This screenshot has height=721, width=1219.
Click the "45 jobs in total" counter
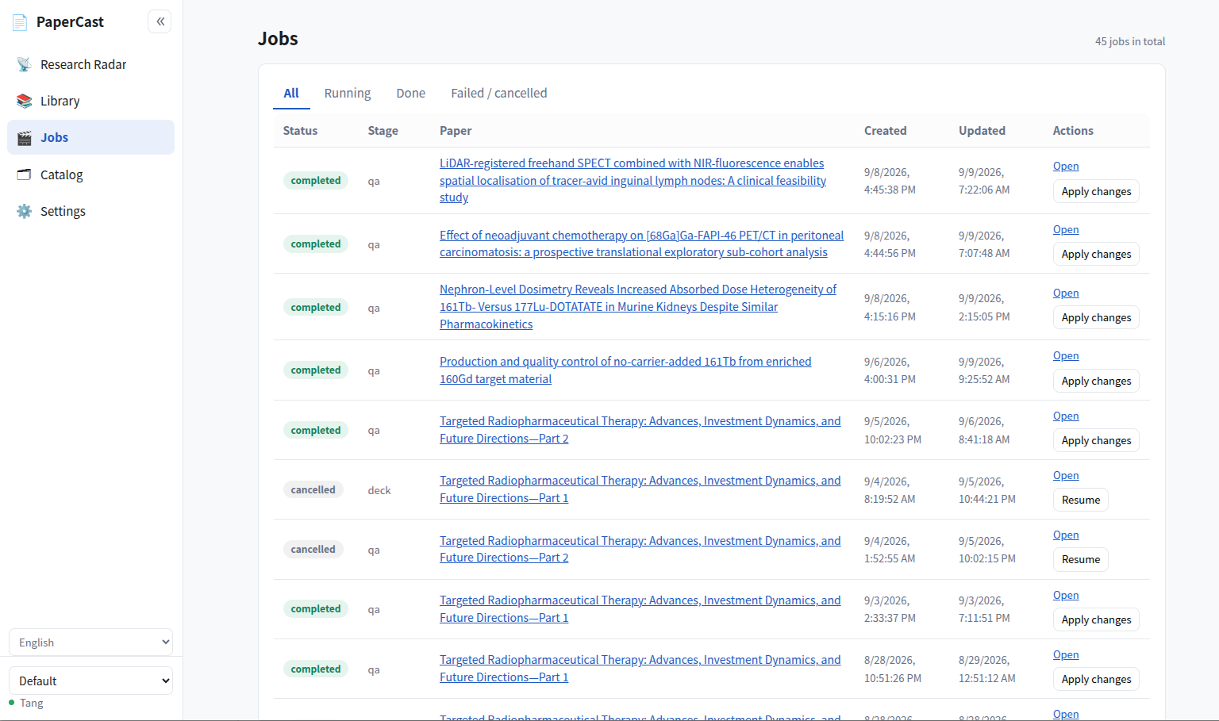[x=1130, y=41]
